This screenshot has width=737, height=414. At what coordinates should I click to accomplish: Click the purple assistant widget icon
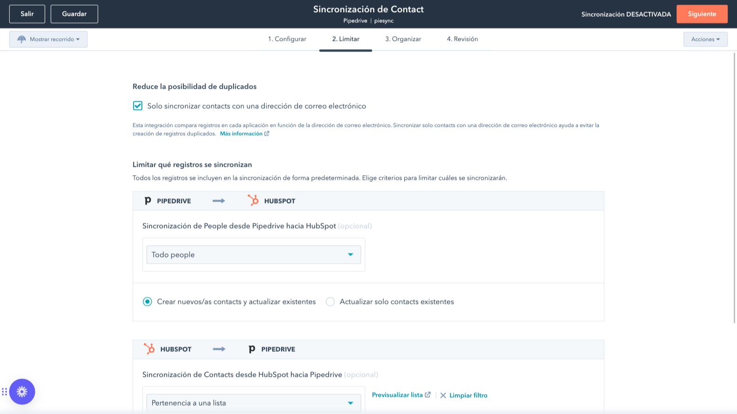(x=22, y=392)
